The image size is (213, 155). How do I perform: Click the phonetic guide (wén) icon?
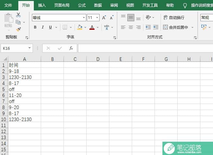(x=106, y=27)
